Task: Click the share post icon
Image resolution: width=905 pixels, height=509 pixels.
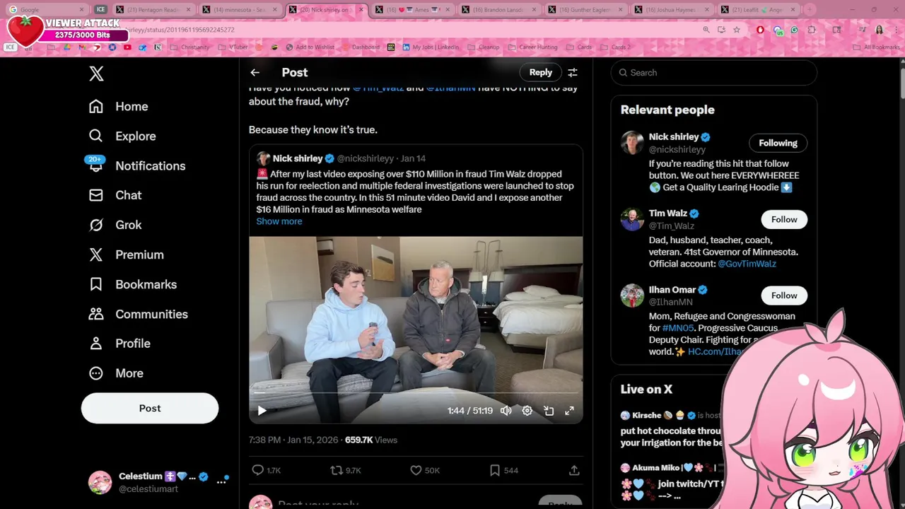Action: [x=574, y=470]
